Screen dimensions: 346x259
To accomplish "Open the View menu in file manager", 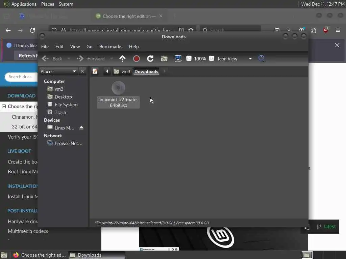I will pyautogui.click(x=75, y=47).
